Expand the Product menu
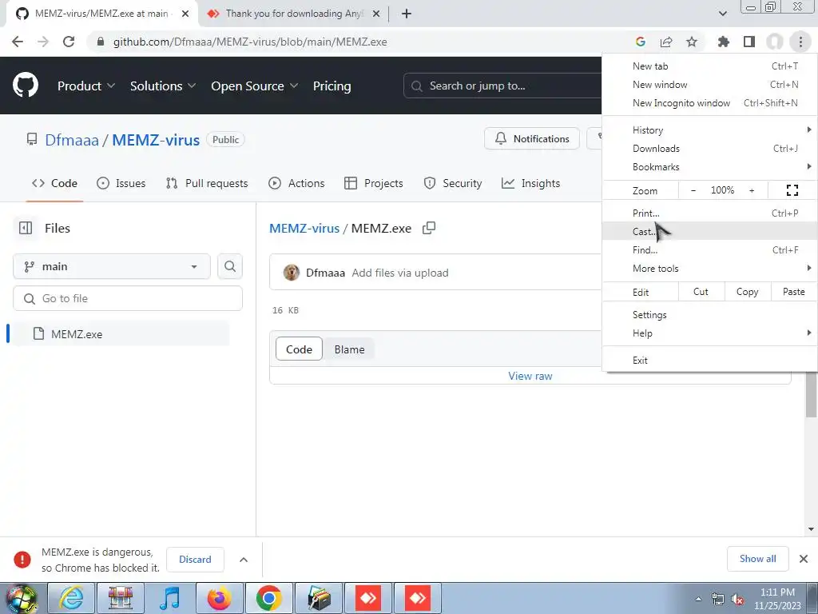The image size is (818, 614). click(86, 86)
